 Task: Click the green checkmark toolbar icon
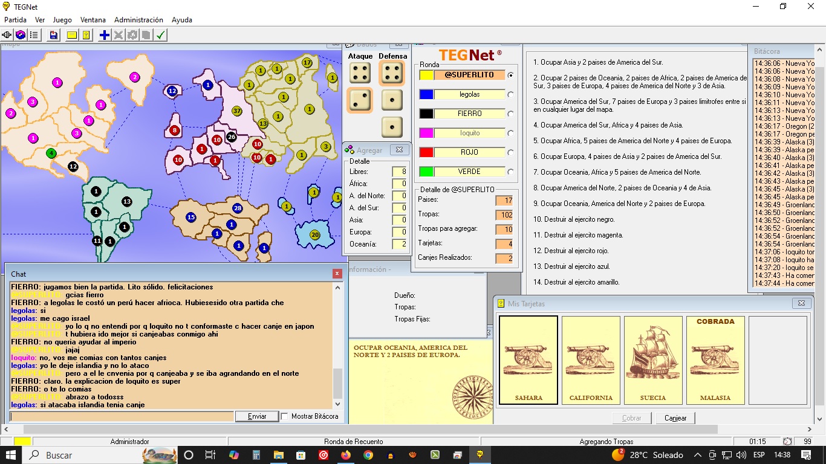[161, 35]
